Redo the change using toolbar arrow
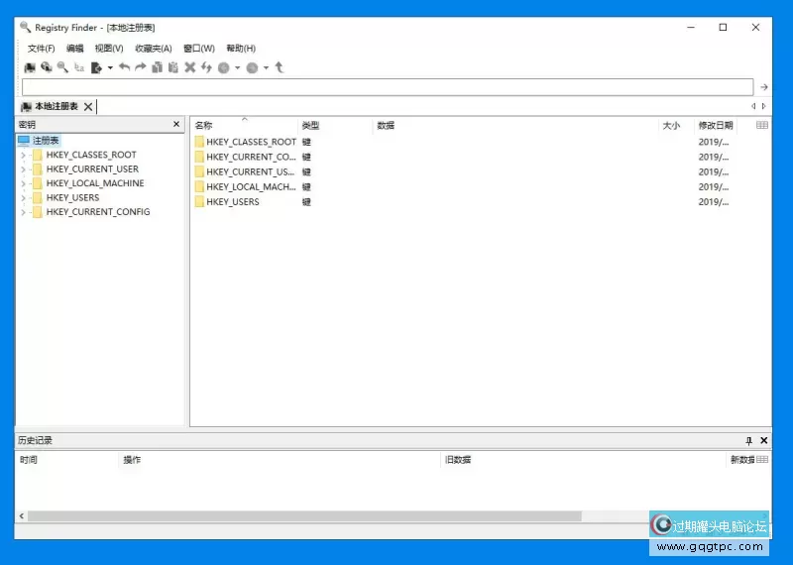 (141, 67)
